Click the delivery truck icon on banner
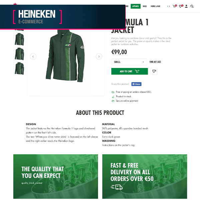The image size is (200, 200). [117, 187]
